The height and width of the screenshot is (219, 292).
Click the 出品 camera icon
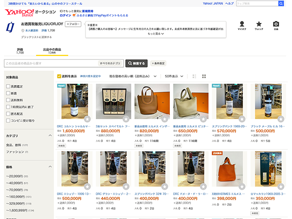coord(276,26)
